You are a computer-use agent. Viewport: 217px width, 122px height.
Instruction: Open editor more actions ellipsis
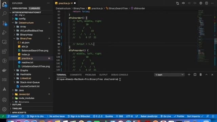pyautogui.click(x=212, y=3)
